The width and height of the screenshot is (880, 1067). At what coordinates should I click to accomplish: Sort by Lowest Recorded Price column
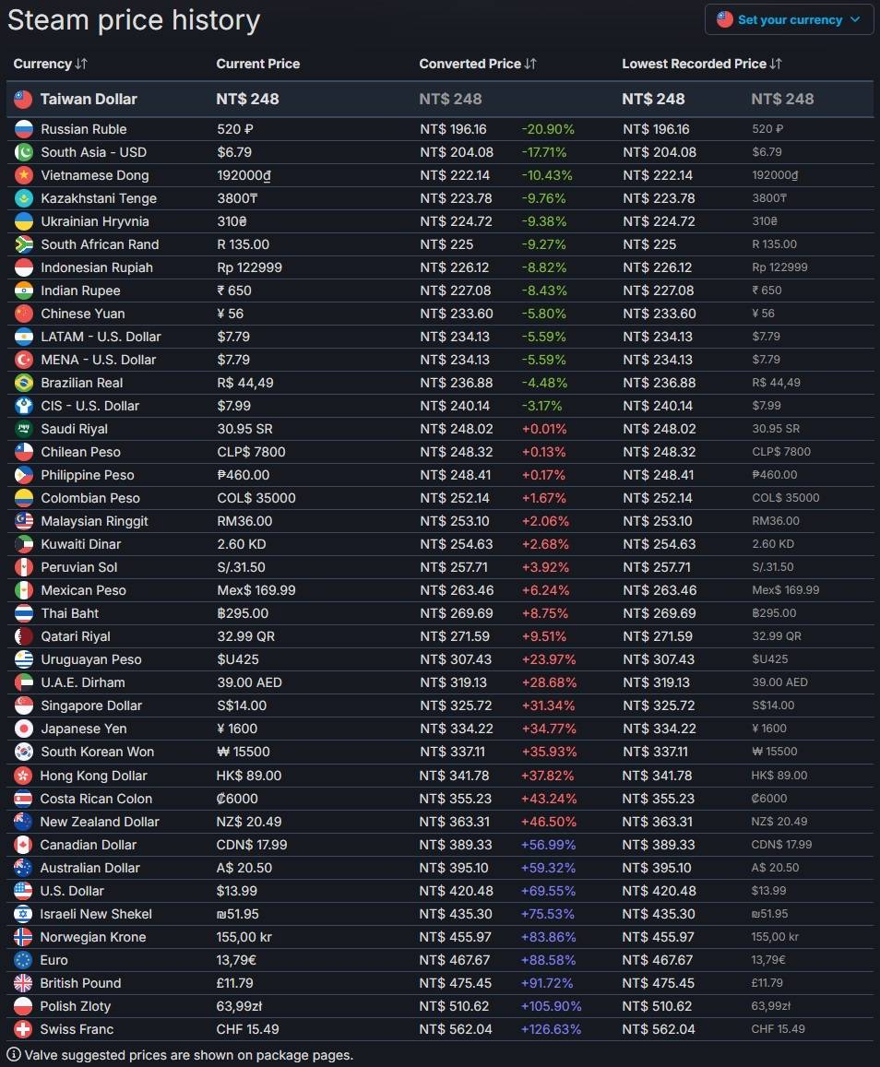click(702, 64)
